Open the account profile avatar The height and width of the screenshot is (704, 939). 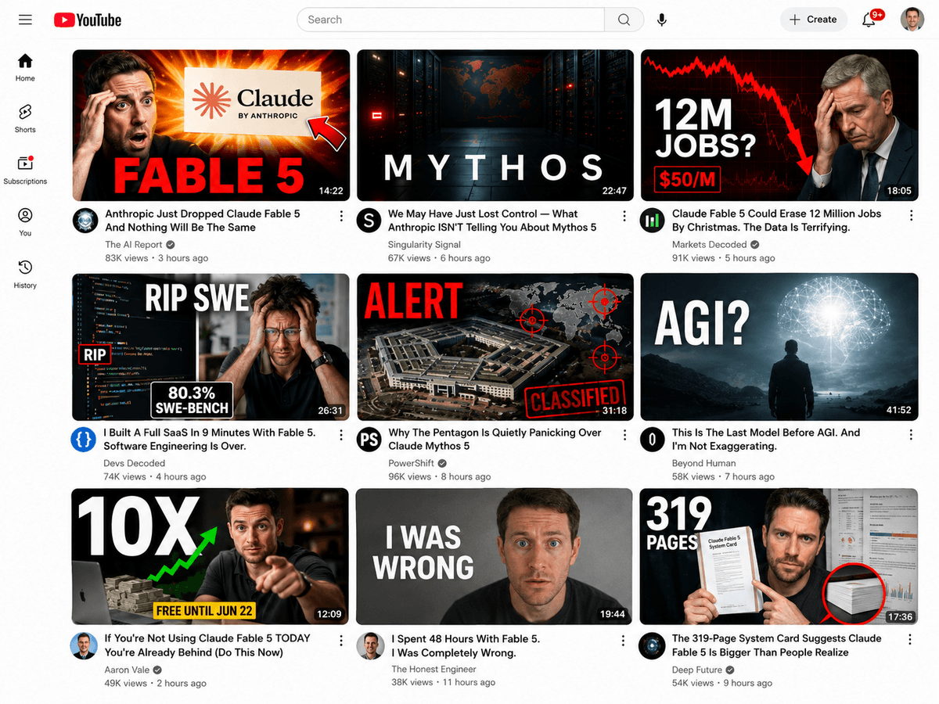(912, 20)
